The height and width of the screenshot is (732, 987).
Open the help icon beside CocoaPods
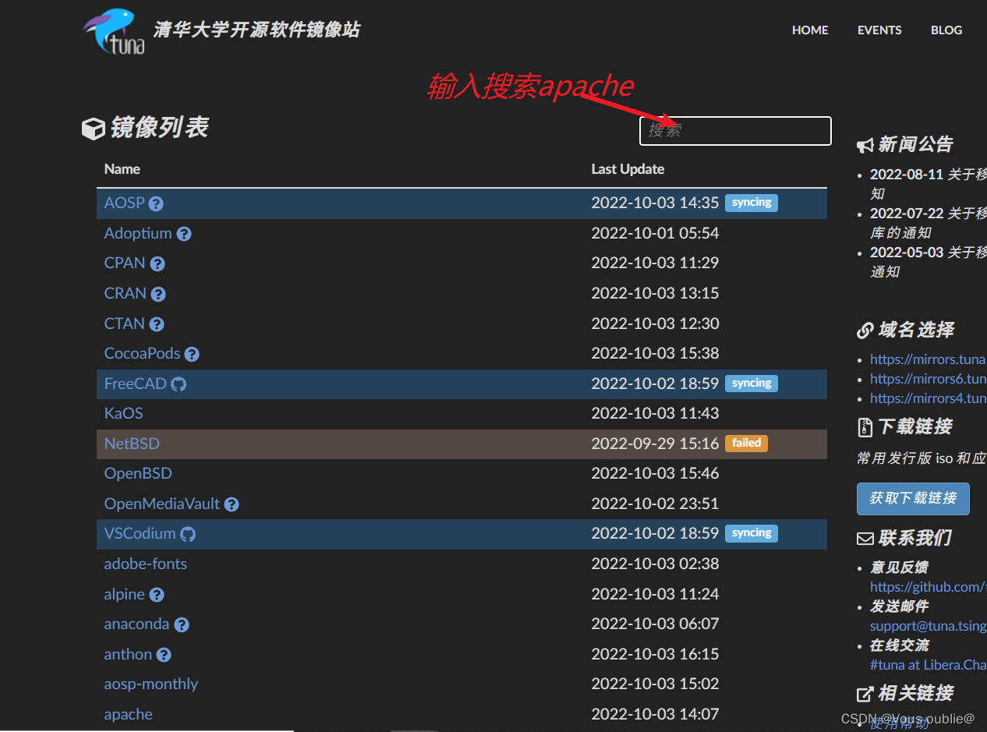(x=192, y=355)
